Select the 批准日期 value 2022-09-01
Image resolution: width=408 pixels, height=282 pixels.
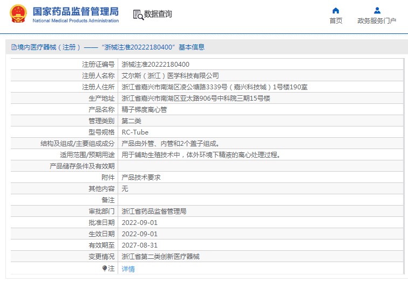click(140, 223)
